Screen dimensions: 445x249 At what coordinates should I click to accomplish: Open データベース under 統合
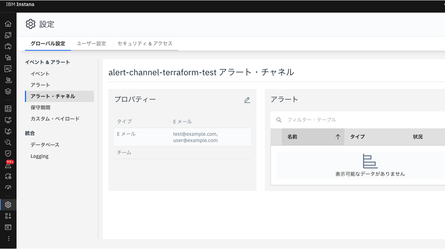(45, 145)
